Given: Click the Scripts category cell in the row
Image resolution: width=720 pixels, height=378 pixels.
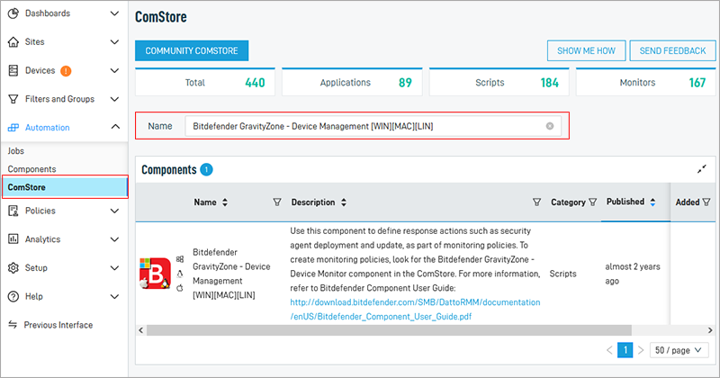Looking at the screenshot, I should (563, 274).
